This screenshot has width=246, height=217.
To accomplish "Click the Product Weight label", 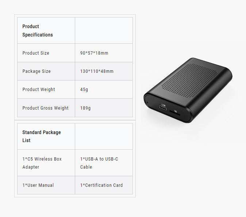I will point(39,90).
